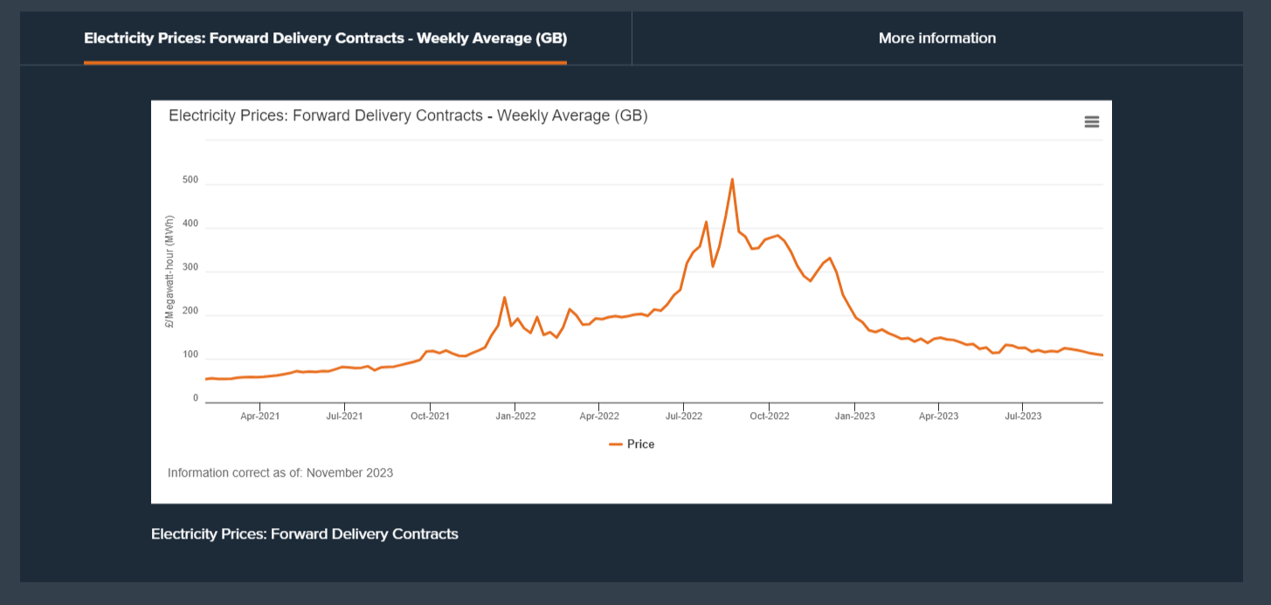This screenshot has height=605, width=1271.
Task: Click the Oct-2022 x-axis label
Action: 769,416
